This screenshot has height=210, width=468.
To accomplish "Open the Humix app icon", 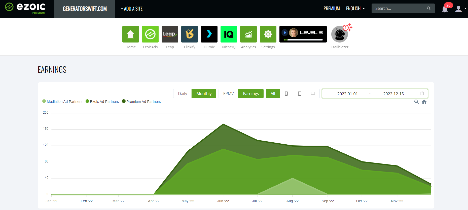I will point(209,34).
